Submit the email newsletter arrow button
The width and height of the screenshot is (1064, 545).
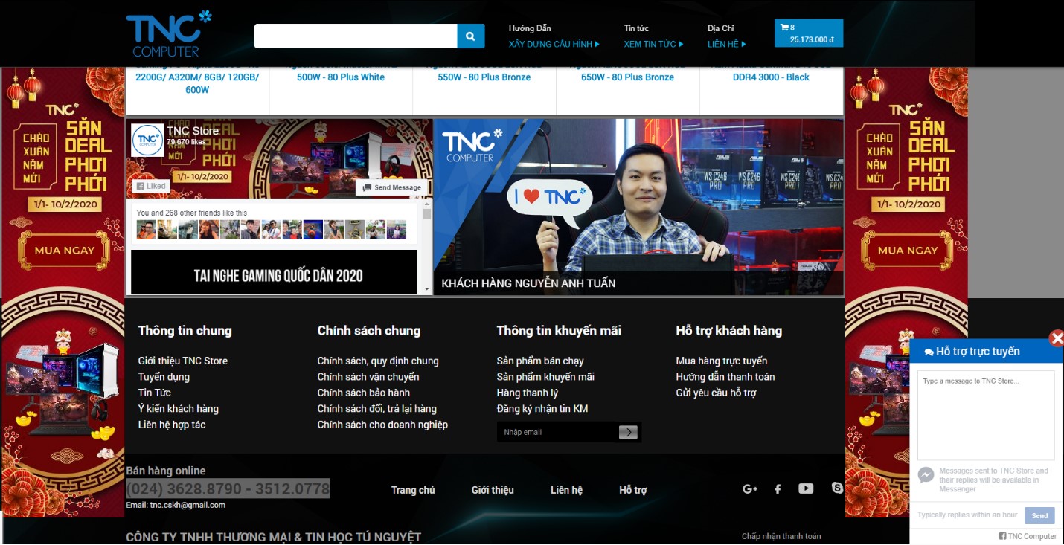628,432
